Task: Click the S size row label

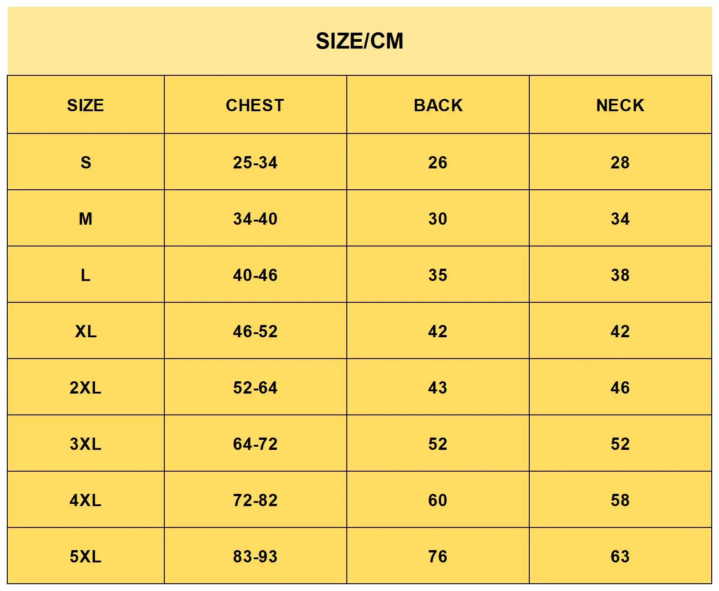Action: (x=85, y=162)
